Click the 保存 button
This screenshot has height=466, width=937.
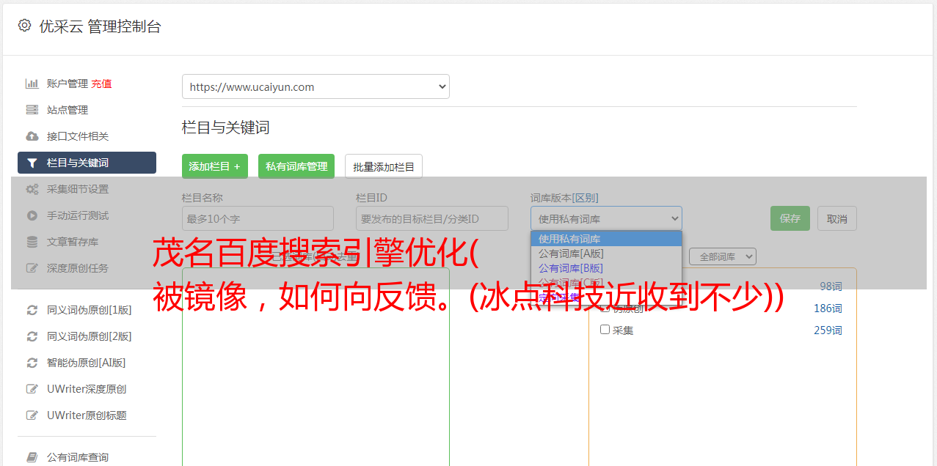click(x=790, y=218)
